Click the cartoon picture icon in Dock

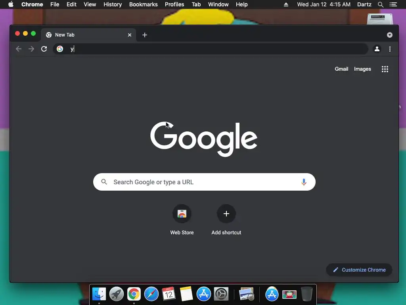[x=289, y=294]
